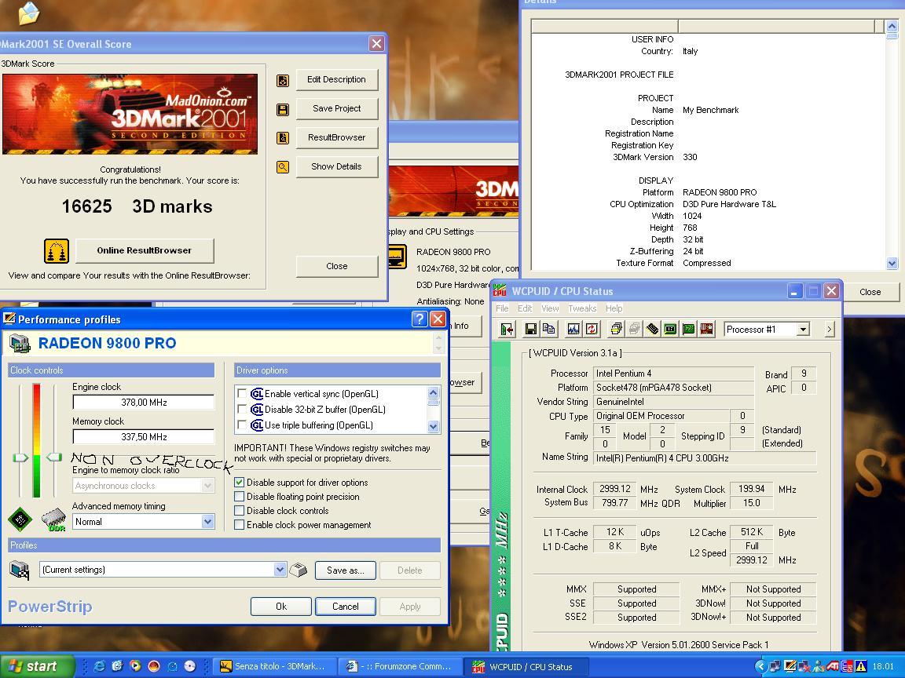This screenshot has height=678, width=905.
Task: Open the Advanced memory timing dropdown
Action: coord(207,522)
